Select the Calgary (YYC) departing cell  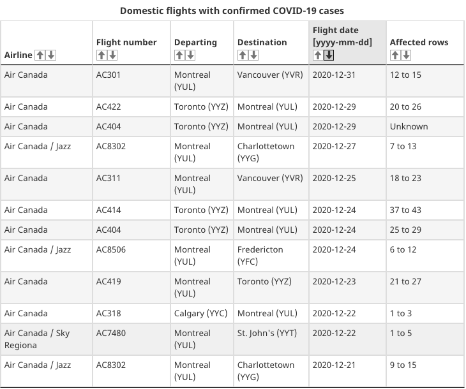[x=202, y=313]
